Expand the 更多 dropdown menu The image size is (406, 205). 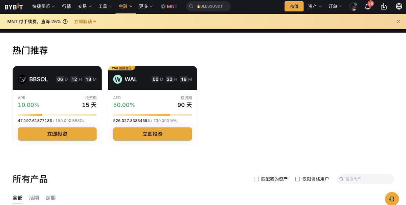[x=146, y=6]
